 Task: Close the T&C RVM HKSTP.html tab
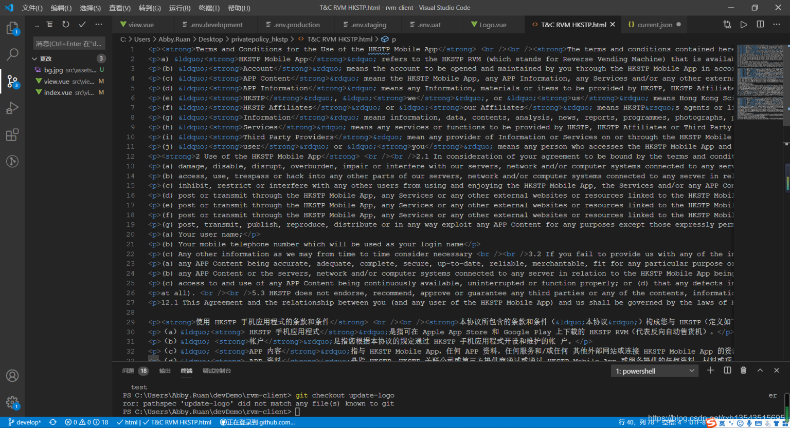[x=613, y=24]
